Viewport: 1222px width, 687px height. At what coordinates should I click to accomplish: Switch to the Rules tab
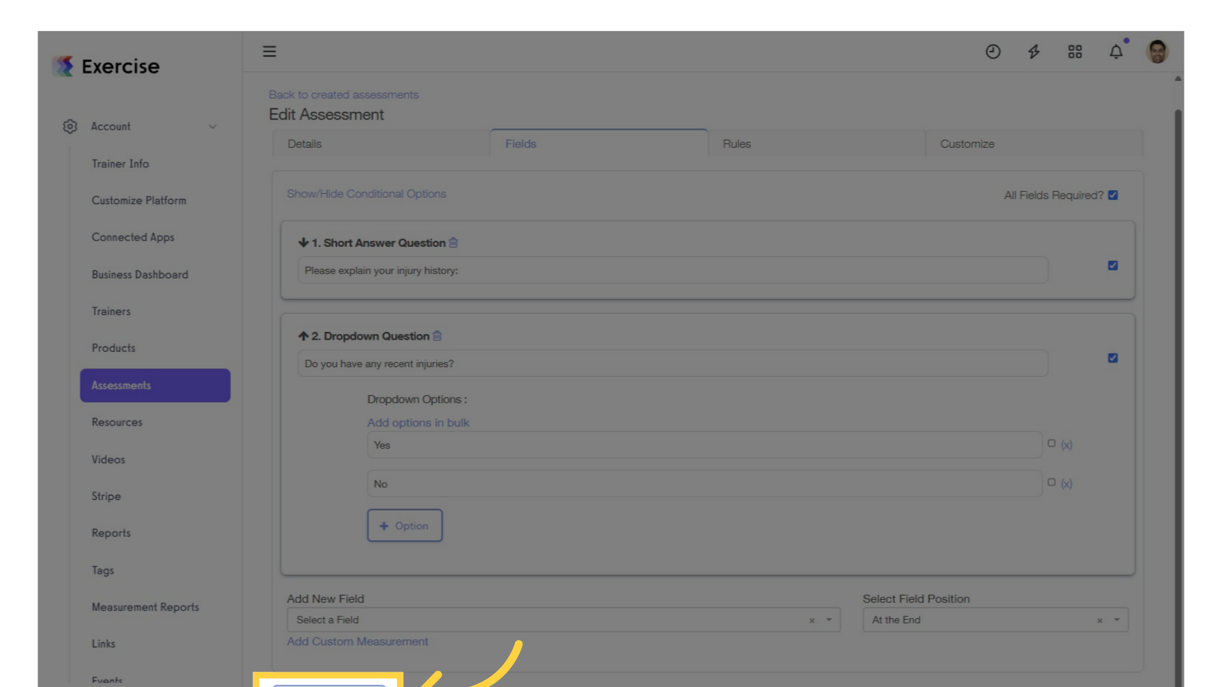coord(816,144)
